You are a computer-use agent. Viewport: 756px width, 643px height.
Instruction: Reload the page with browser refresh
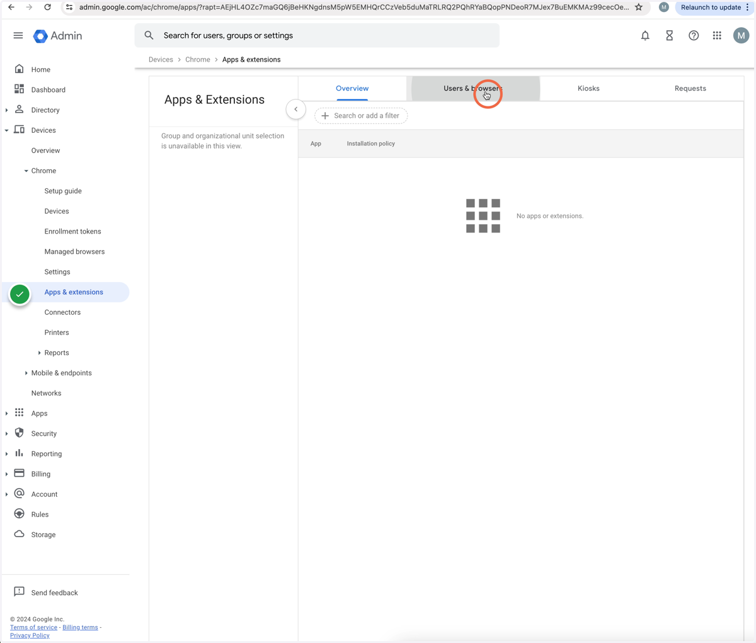tap(47, 8)
